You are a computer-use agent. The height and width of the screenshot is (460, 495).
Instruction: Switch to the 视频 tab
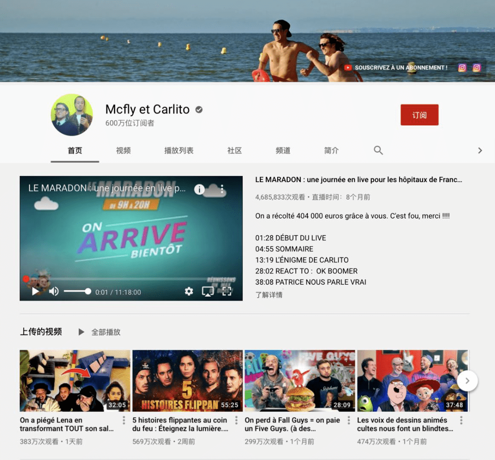[x=123, y=151]
